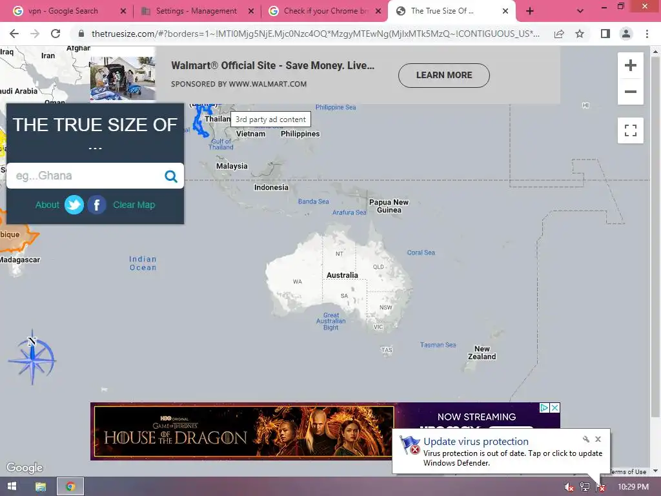Switch to the Settings - Management tab
Image resolution: width=661 pixels, height=496 pixels.
tap(196, 11)
